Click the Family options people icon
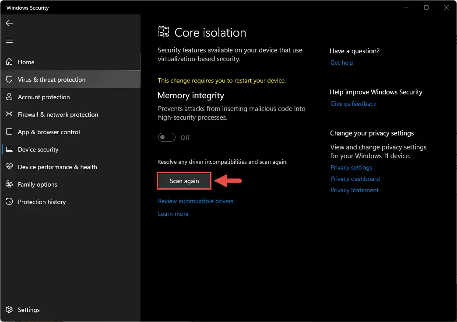457x322 pixels. [9, 184]
